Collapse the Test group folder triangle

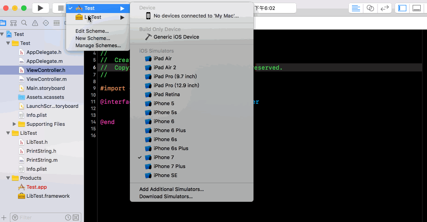pyautogui.click(x=8, y=43)
